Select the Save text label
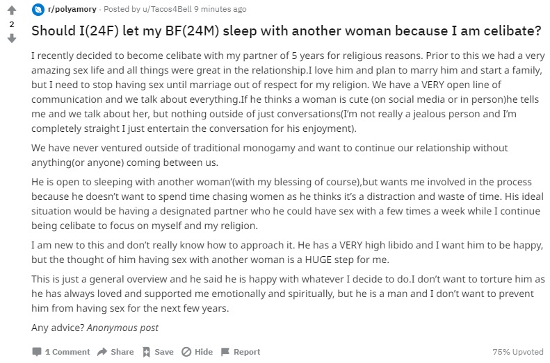The height and width of the screenshot is (363, 550). [164, 352]
